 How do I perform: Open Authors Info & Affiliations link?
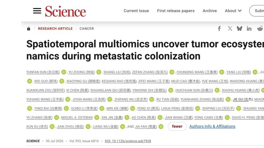click(x=212, y=126)
